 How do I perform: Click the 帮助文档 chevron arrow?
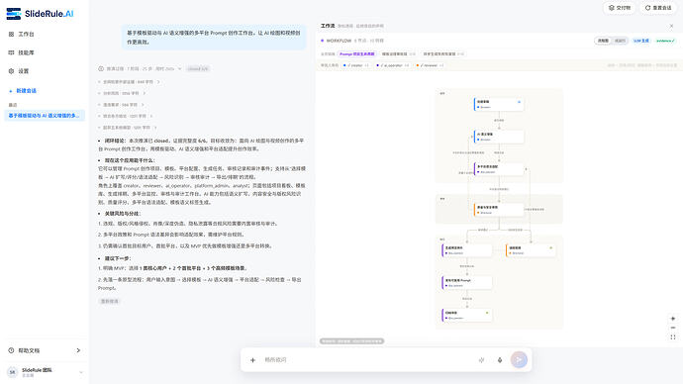(78, 350)
